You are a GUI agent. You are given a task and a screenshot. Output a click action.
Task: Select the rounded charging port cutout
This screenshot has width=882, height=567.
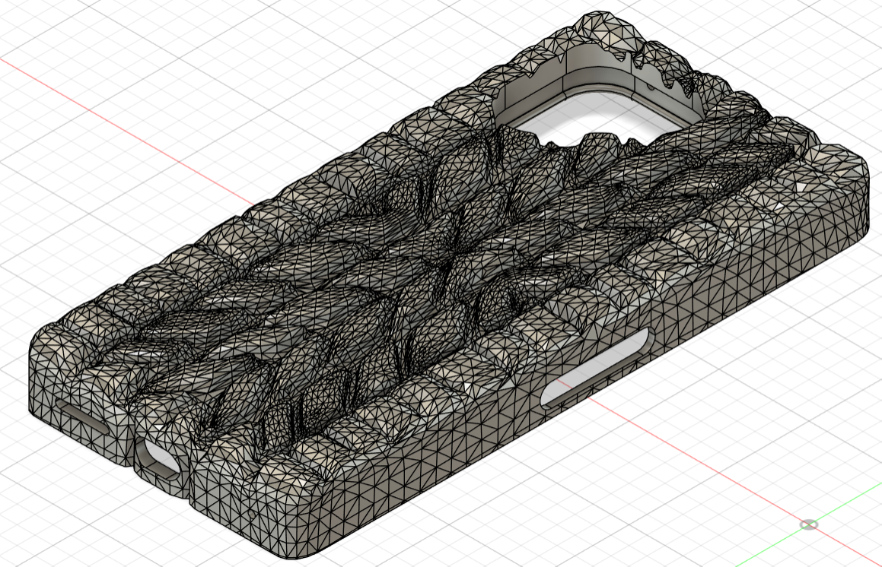(161, 458)
